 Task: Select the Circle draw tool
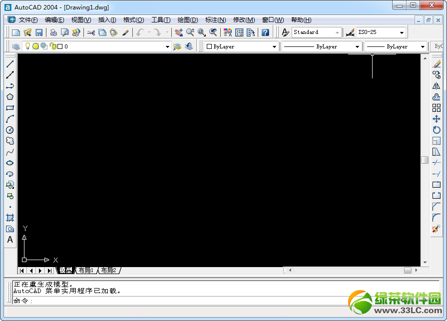point(10,130)
